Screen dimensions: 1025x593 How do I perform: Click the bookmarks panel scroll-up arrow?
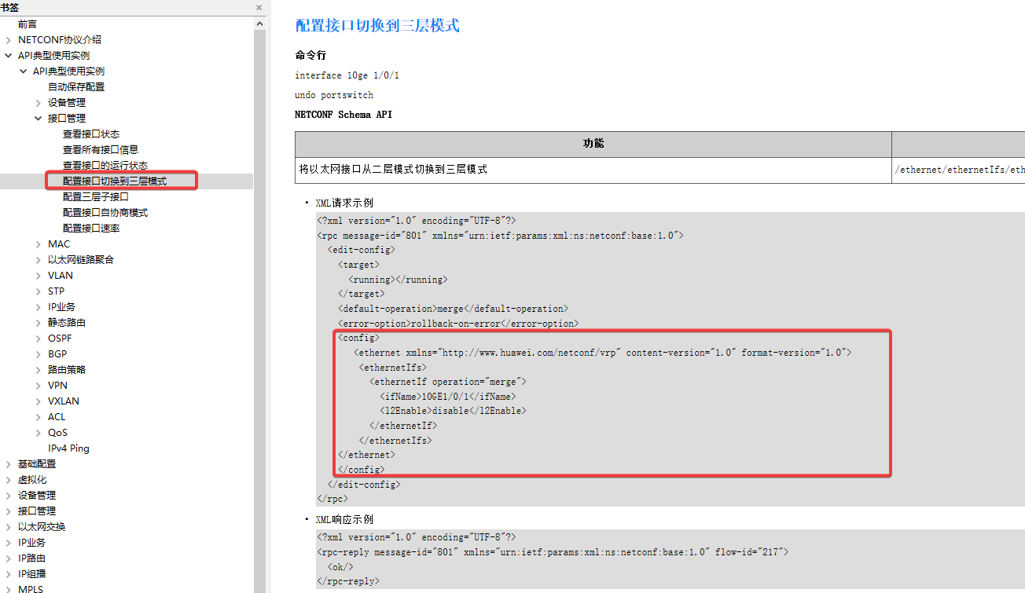click(x=260, y=23)
